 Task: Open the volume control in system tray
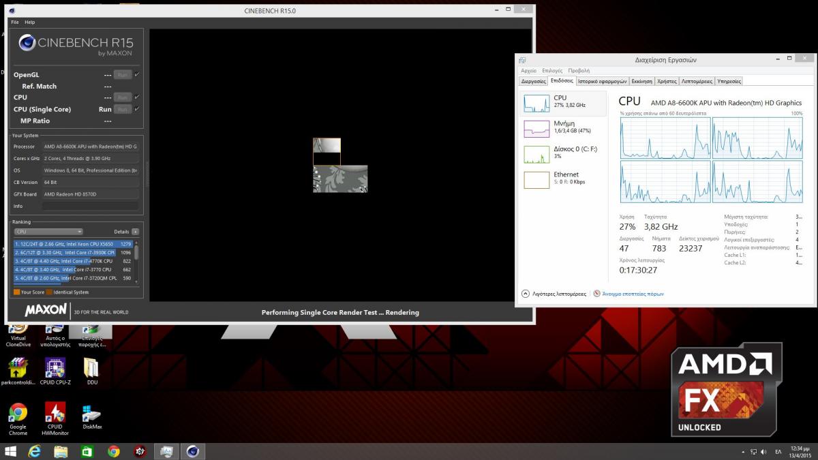pyautogui.click(x=763, y=452)
